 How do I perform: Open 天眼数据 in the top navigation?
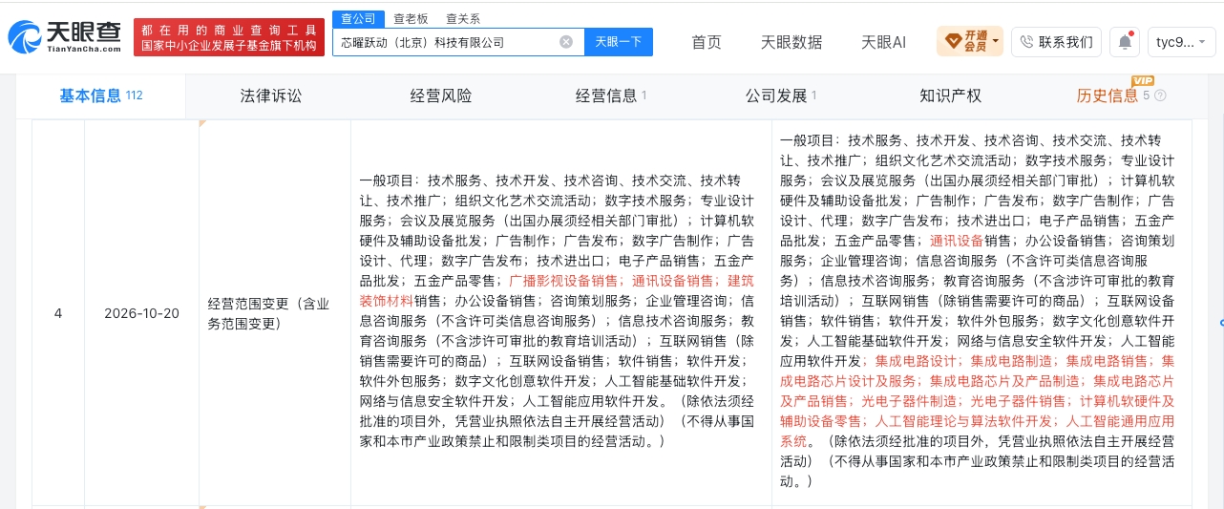coord(791,42)
